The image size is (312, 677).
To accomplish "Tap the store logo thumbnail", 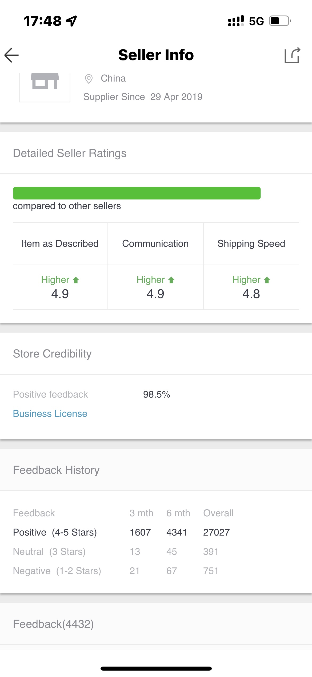I will tap(45, 85).
